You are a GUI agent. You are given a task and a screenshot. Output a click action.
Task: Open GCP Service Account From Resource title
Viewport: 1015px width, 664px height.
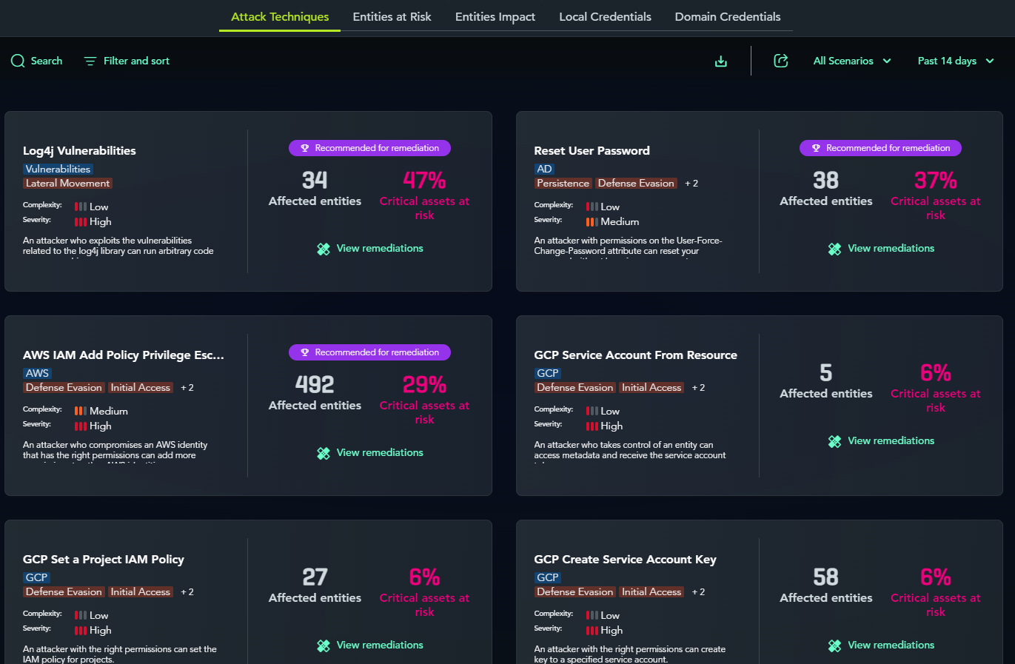coord(635,355)
